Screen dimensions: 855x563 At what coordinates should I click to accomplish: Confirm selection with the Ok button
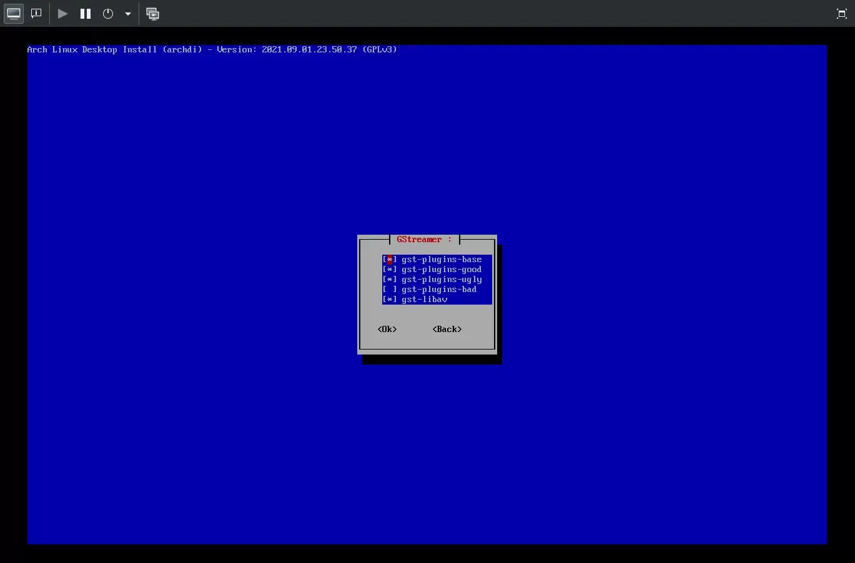pyautogui.click(x=387, y=330)
